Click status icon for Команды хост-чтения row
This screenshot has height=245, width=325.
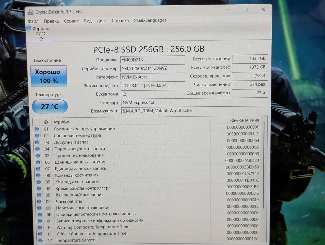coord(39,175)
